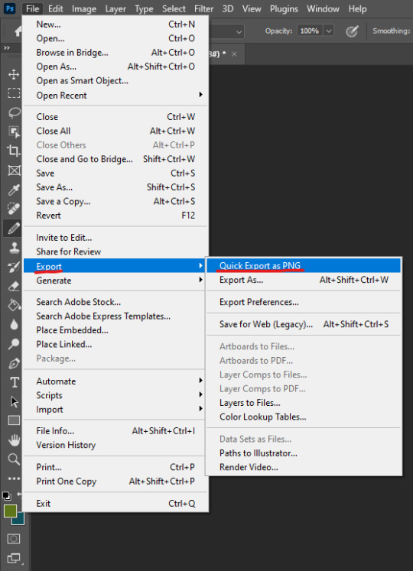The width and height of the screenshot is (413, 571).
Task: Open Export Preferences...
Action: (304, 302)
